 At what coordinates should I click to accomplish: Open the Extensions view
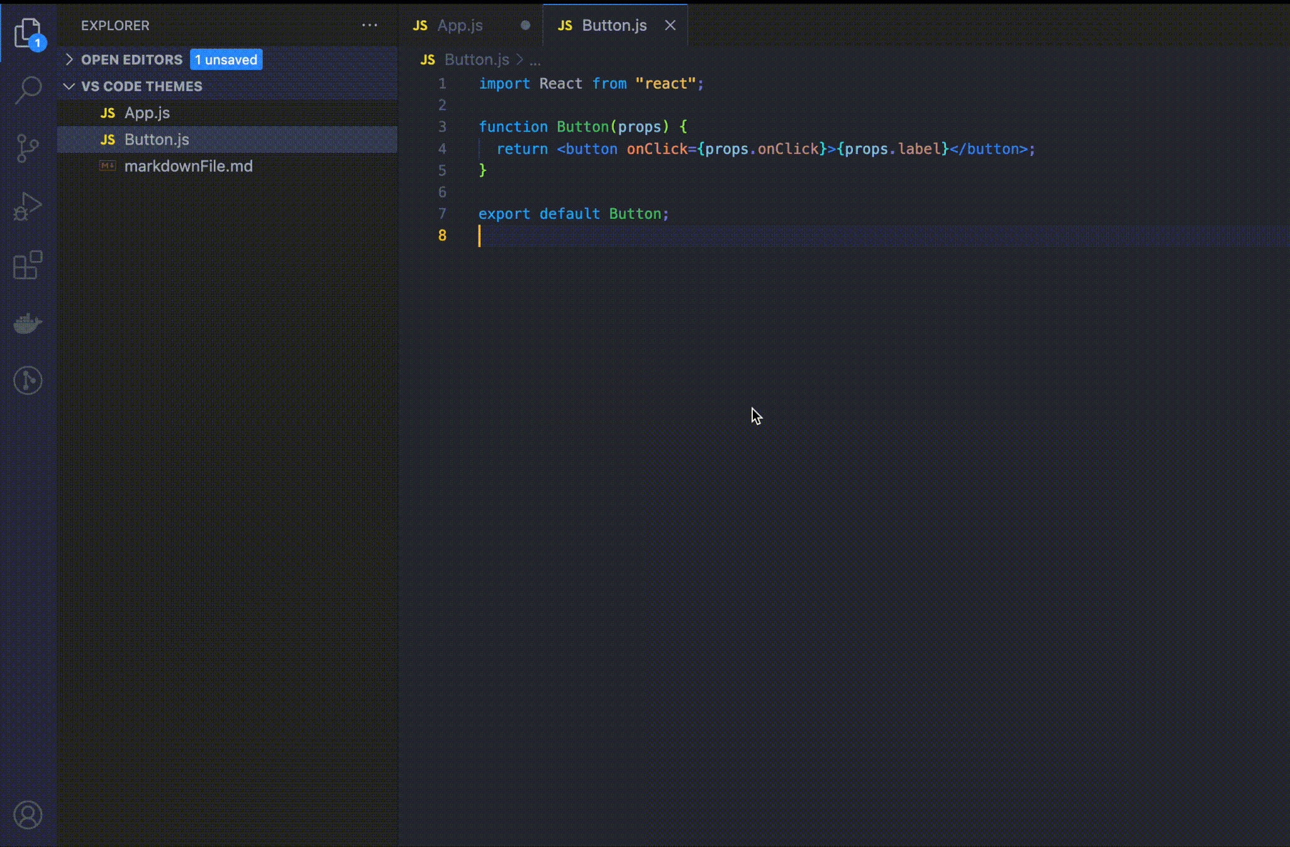point(28,265)
